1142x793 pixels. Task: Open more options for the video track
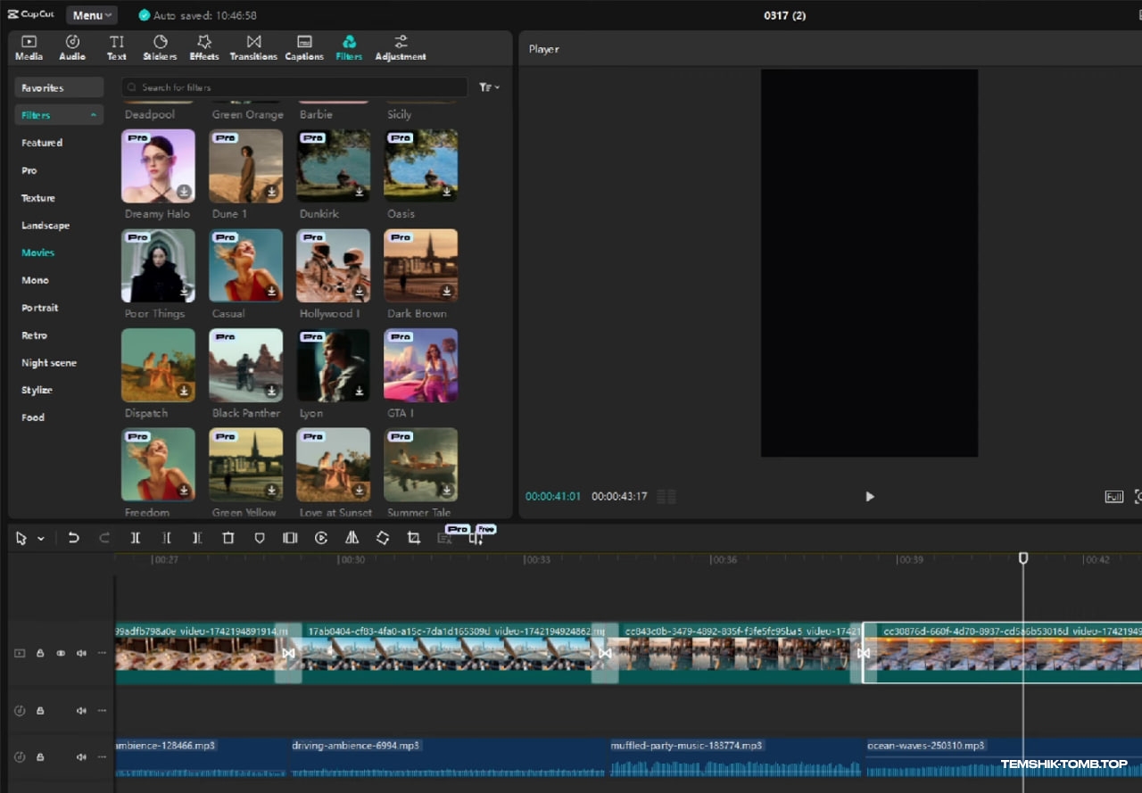tap(102, 653)
